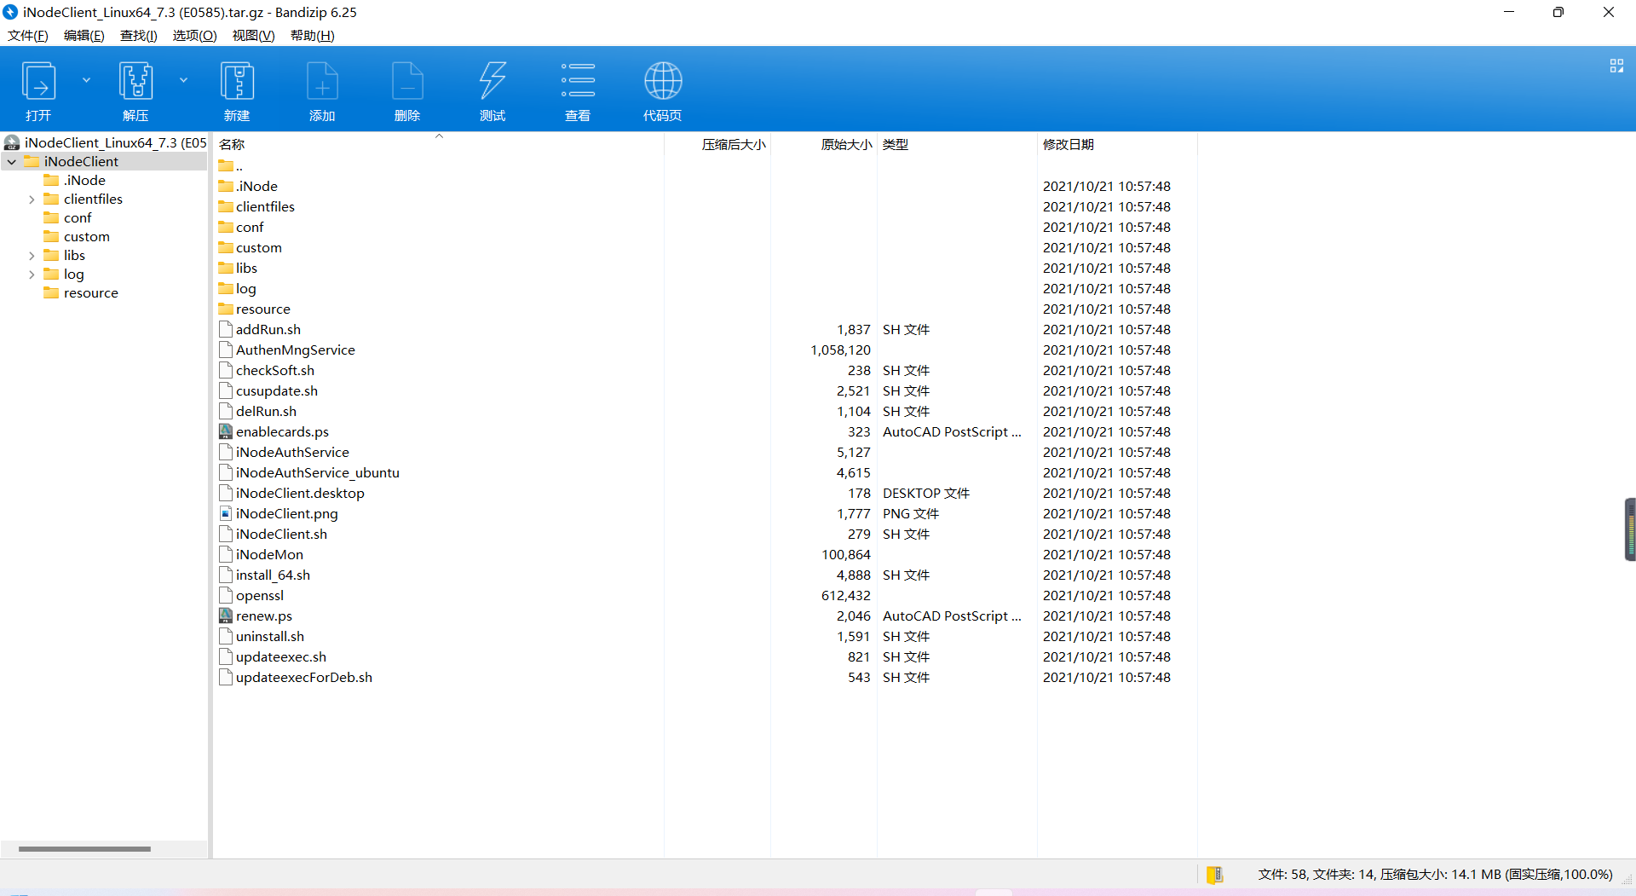Click the Delete (删除) toolbar icon
Viewport: 1636px width, 896px height.
[x=407, y=82]
